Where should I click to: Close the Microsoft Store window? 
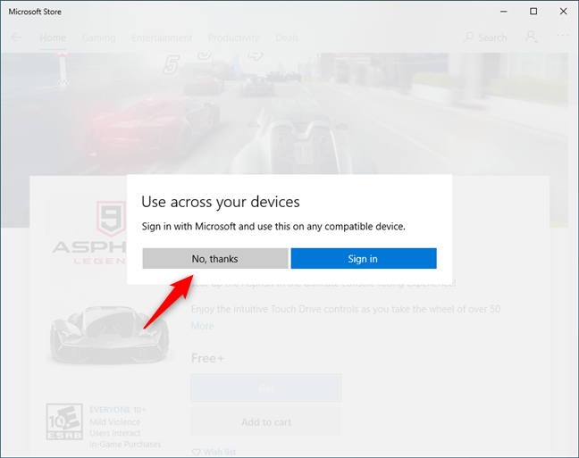point(564,12)
